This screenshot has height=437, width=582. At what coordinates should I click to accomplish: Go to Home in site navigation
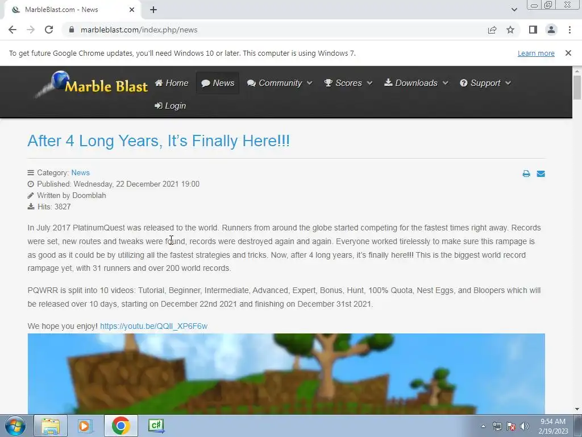pyautogui.click(x=172, y=83)
